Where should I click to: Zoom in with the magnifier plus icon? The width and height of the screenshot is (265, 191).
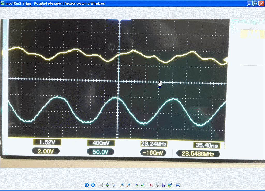click(x=122, y=185)
